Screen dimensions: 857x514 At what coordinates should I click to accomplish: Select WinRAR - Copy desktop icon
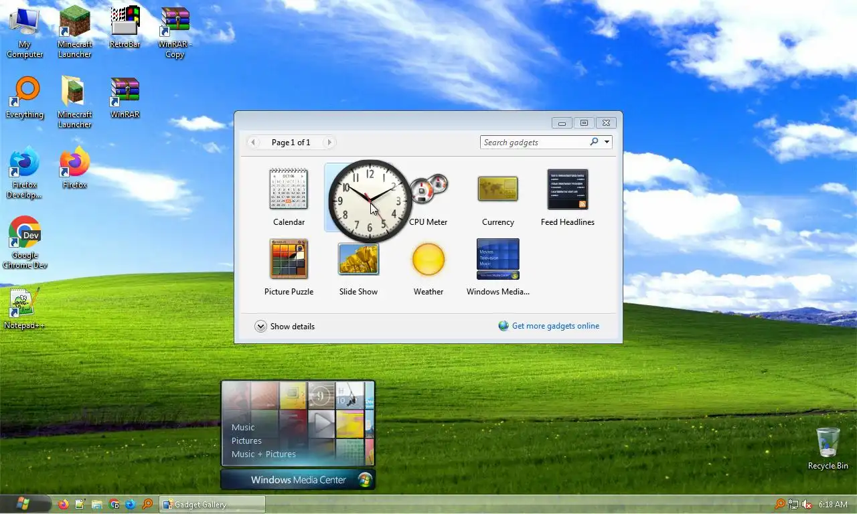pyautogui.click(x=175, y=33)
